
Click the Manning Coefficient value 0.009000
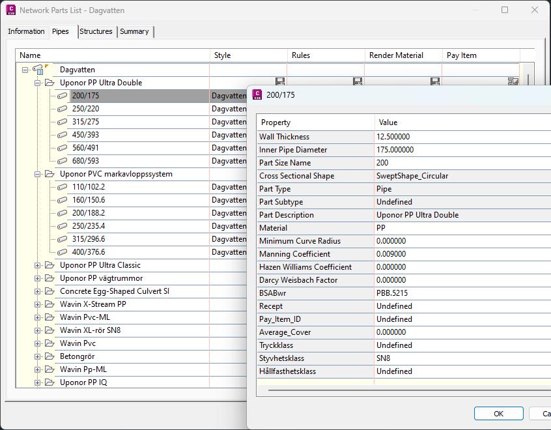[391, 254]
